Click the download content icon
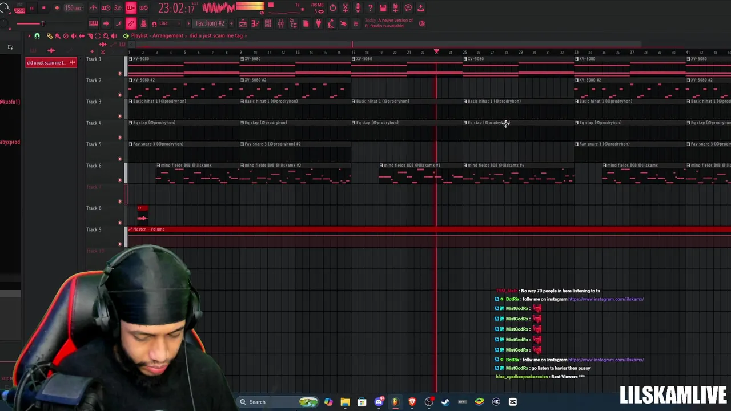Screen dimensions: 731x411 pyautogui.click(x=420, y=8)
